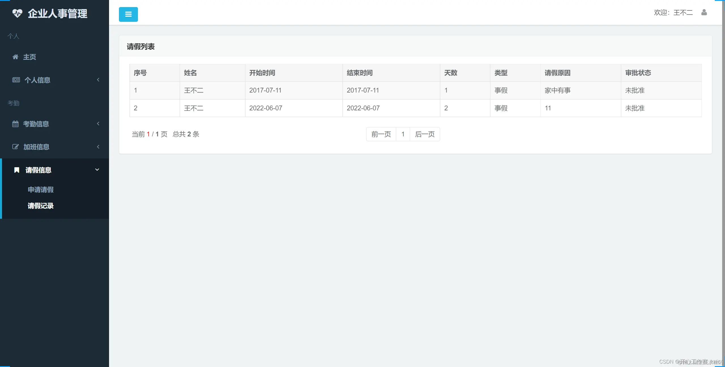Expand the 考勤信息 chevron arrow

click(98, 124)
